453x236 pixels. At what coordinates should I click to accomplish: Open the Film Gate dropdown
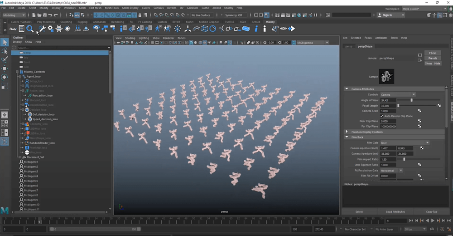[405, 143]
